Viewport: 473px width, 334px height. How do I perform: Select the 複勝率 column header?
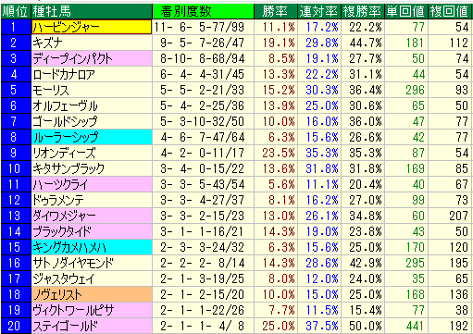point(363,11)
